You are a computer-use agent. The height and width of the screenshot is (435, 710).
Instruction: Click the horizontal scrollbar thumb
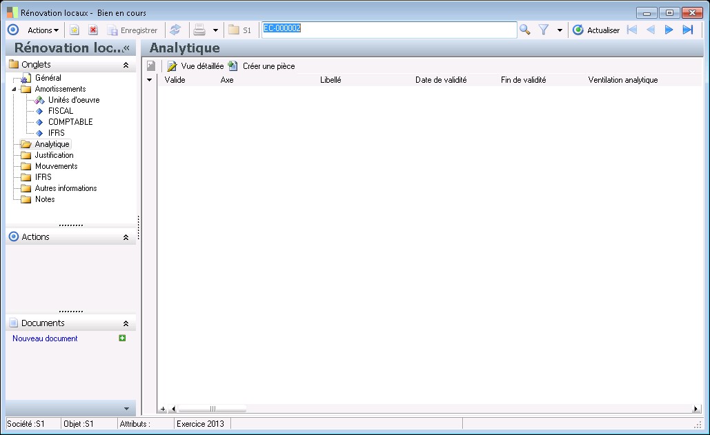click(x=213, y=409)
